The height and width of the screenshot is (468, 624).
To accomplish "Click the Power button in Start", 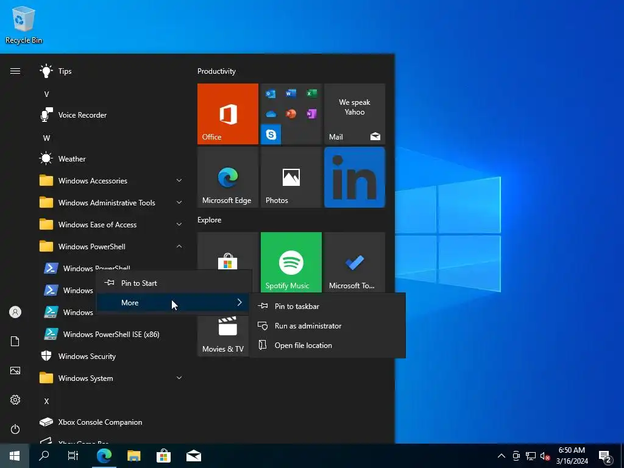I will (15, 429).
